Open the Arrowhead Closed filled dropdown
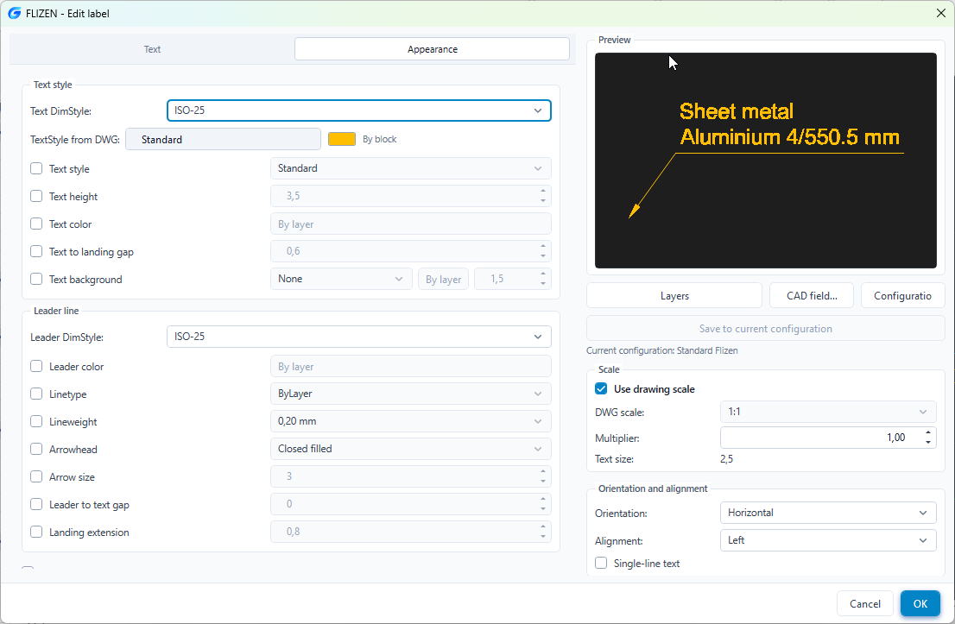 (410, 449)
